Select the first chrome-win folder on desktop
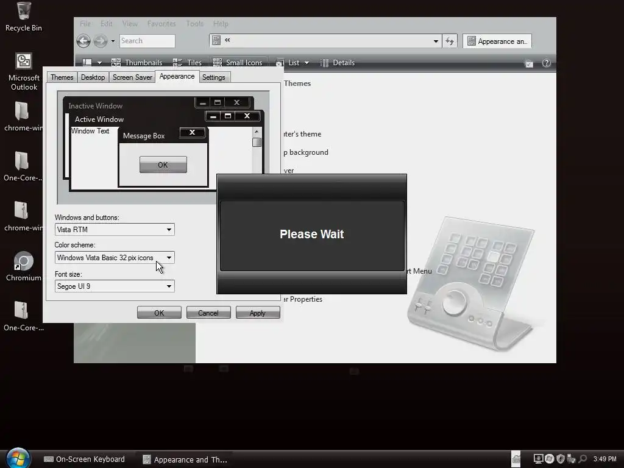Viewport: 624px width, 468px height. tap(23, 116)
